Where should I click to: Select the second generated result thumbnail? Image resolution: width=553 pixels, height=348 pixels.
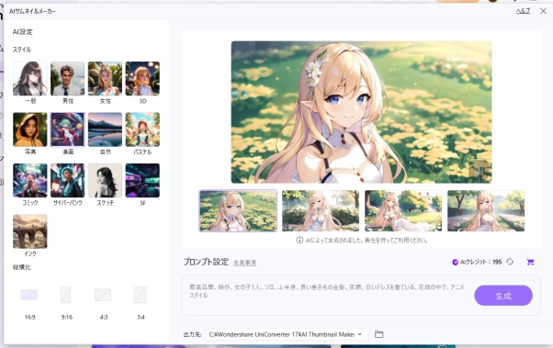(x=321, y=210)
